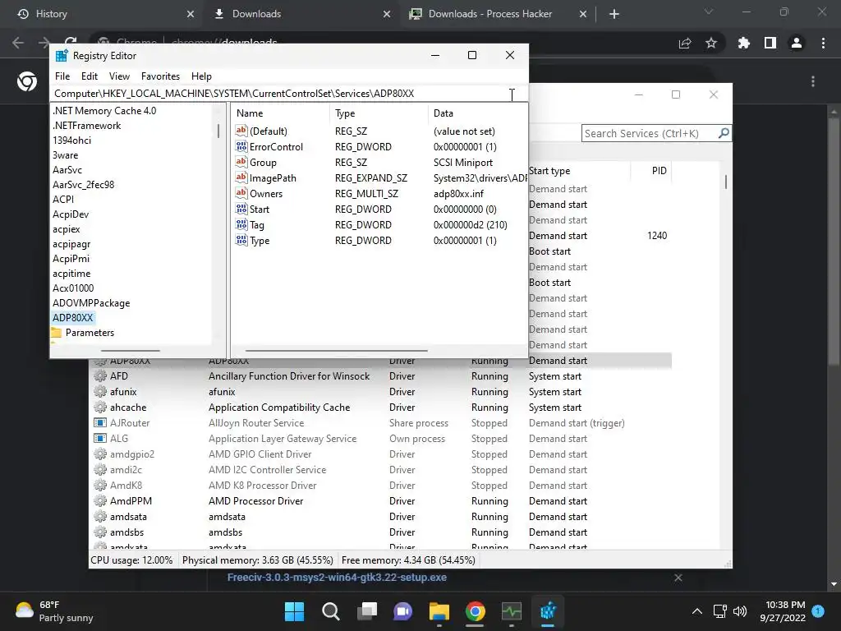Select the Parameters subkey folder

coord(83,333)
